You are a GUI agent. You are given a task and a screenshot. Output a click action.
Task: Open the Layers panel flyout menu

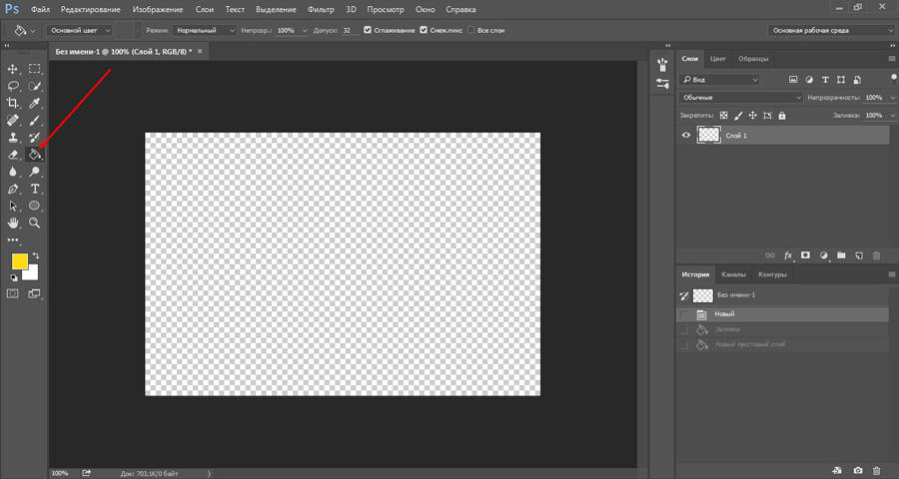coord(892,59)
